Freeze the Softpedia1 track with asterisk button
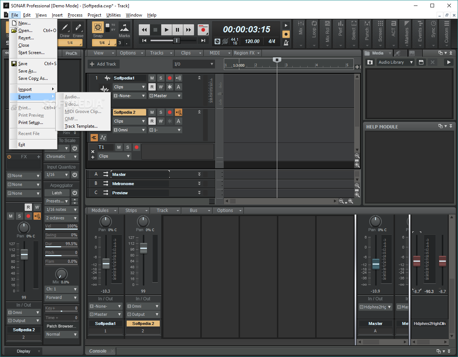This screenshot has width=458, height=357. point(170,87)
